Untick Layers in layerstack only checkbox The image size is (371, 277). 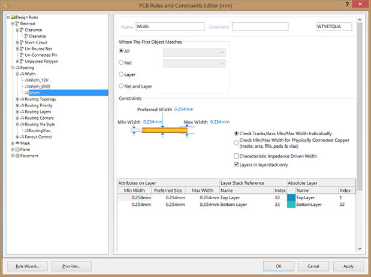click(236, 165)
